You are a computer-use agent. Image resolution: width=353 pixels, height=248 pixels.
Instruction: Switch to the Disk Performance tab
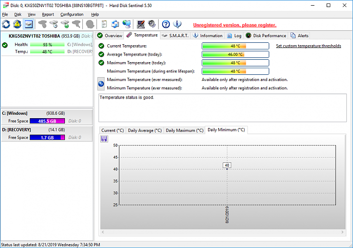point(266,36)
